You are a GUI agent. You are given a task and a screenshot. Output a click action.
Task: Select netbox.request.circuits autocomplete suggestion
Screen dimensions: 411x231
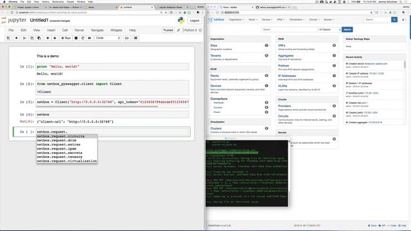point(67,136)
